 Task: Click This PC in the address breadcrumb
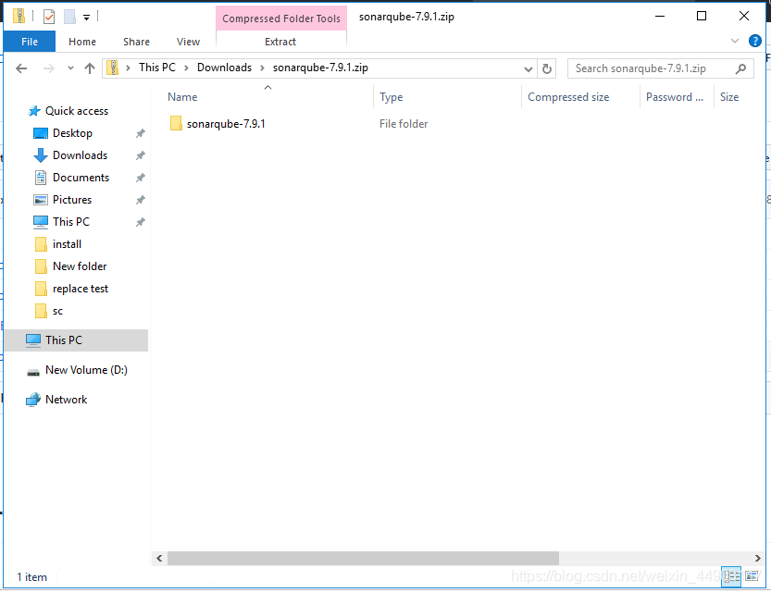tap(156, 68)
